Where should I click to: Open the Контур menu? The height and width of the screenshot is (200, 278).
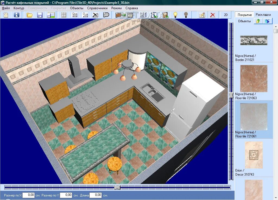[x=19, y=8]
